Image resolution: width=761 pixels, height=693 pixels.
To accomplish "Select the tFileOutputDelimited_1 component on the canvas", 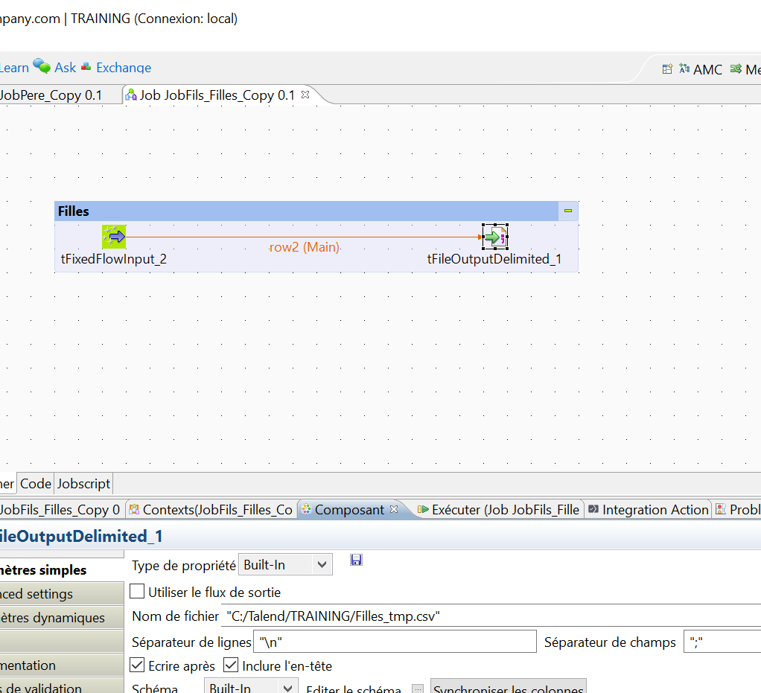I will tap(495, 236).
